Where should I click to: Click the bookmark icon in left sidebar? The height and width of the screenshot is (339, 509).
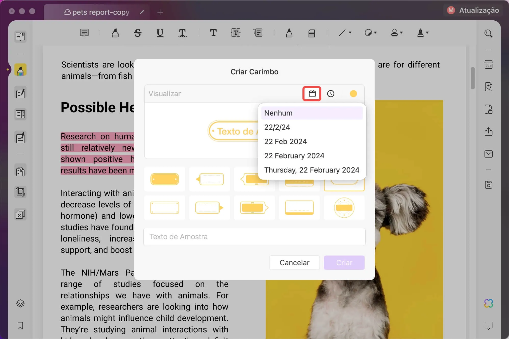pos(20,326)
